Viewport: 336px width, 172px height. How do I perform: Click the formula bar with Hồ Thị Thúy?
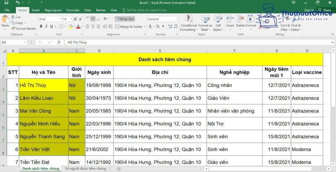click(x=199, y=42)
